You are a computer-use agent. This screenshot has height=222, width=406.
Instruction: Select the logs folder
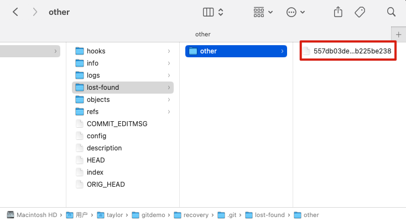point(123,75)
